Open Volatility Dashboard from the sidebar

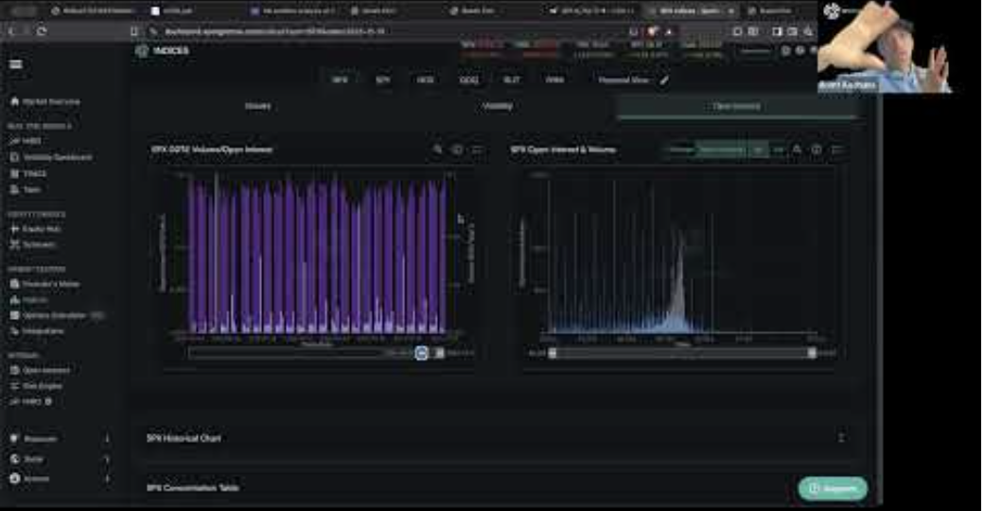tap(57, 157)
